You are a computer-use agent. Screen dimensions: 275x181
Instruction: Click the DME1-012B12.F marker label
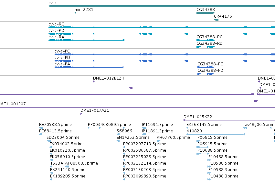(109, 78)
